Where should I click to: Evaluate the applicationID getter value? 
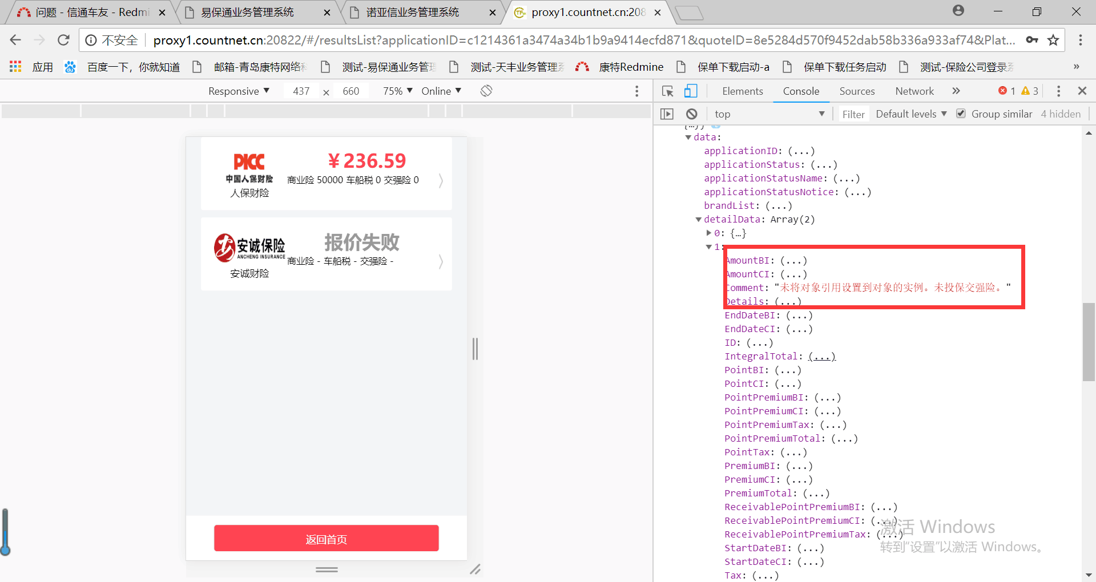(801, 151)
